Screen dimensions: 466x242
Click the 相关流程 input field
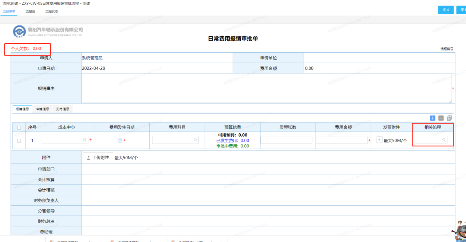pos(431,140)
